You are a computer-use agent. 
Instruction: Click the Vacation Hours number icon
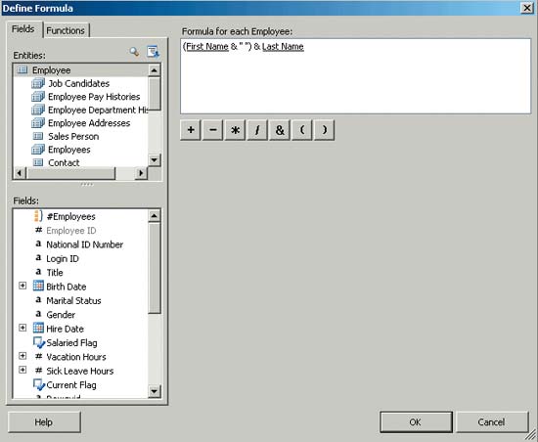pos(39,357)
